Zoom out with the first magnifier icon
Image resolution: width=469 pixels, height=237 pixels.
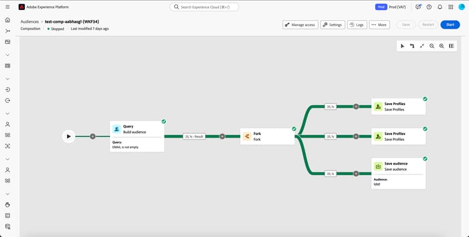(432, 46)
